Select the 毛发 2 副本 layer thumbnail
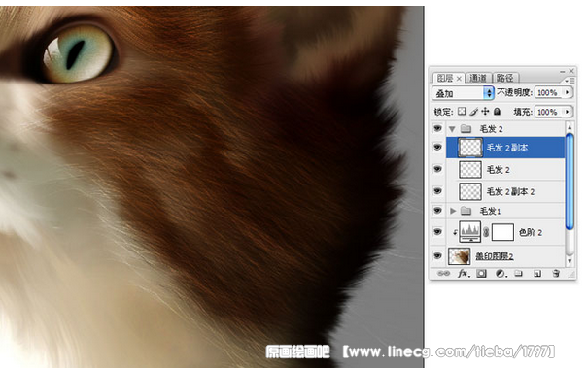Viewport: 587px width, 368px height. [470, 148]
